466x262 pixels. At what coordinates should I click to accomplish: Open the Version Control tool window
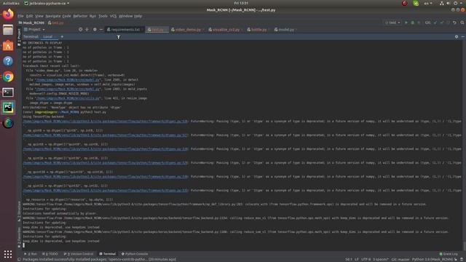[79, 254]
